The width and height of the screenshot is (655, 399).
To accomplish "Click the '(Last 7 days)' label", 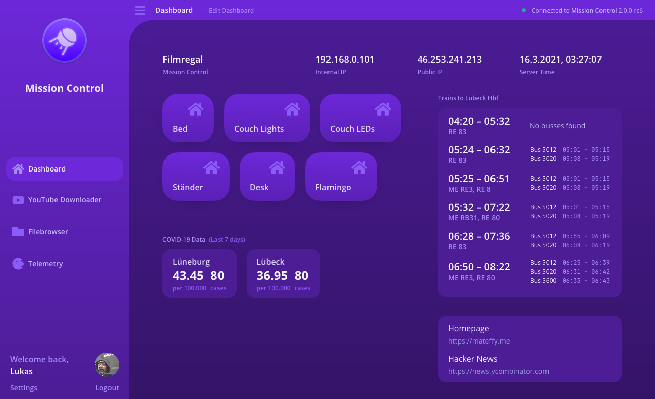I will (x=227, y=240).
